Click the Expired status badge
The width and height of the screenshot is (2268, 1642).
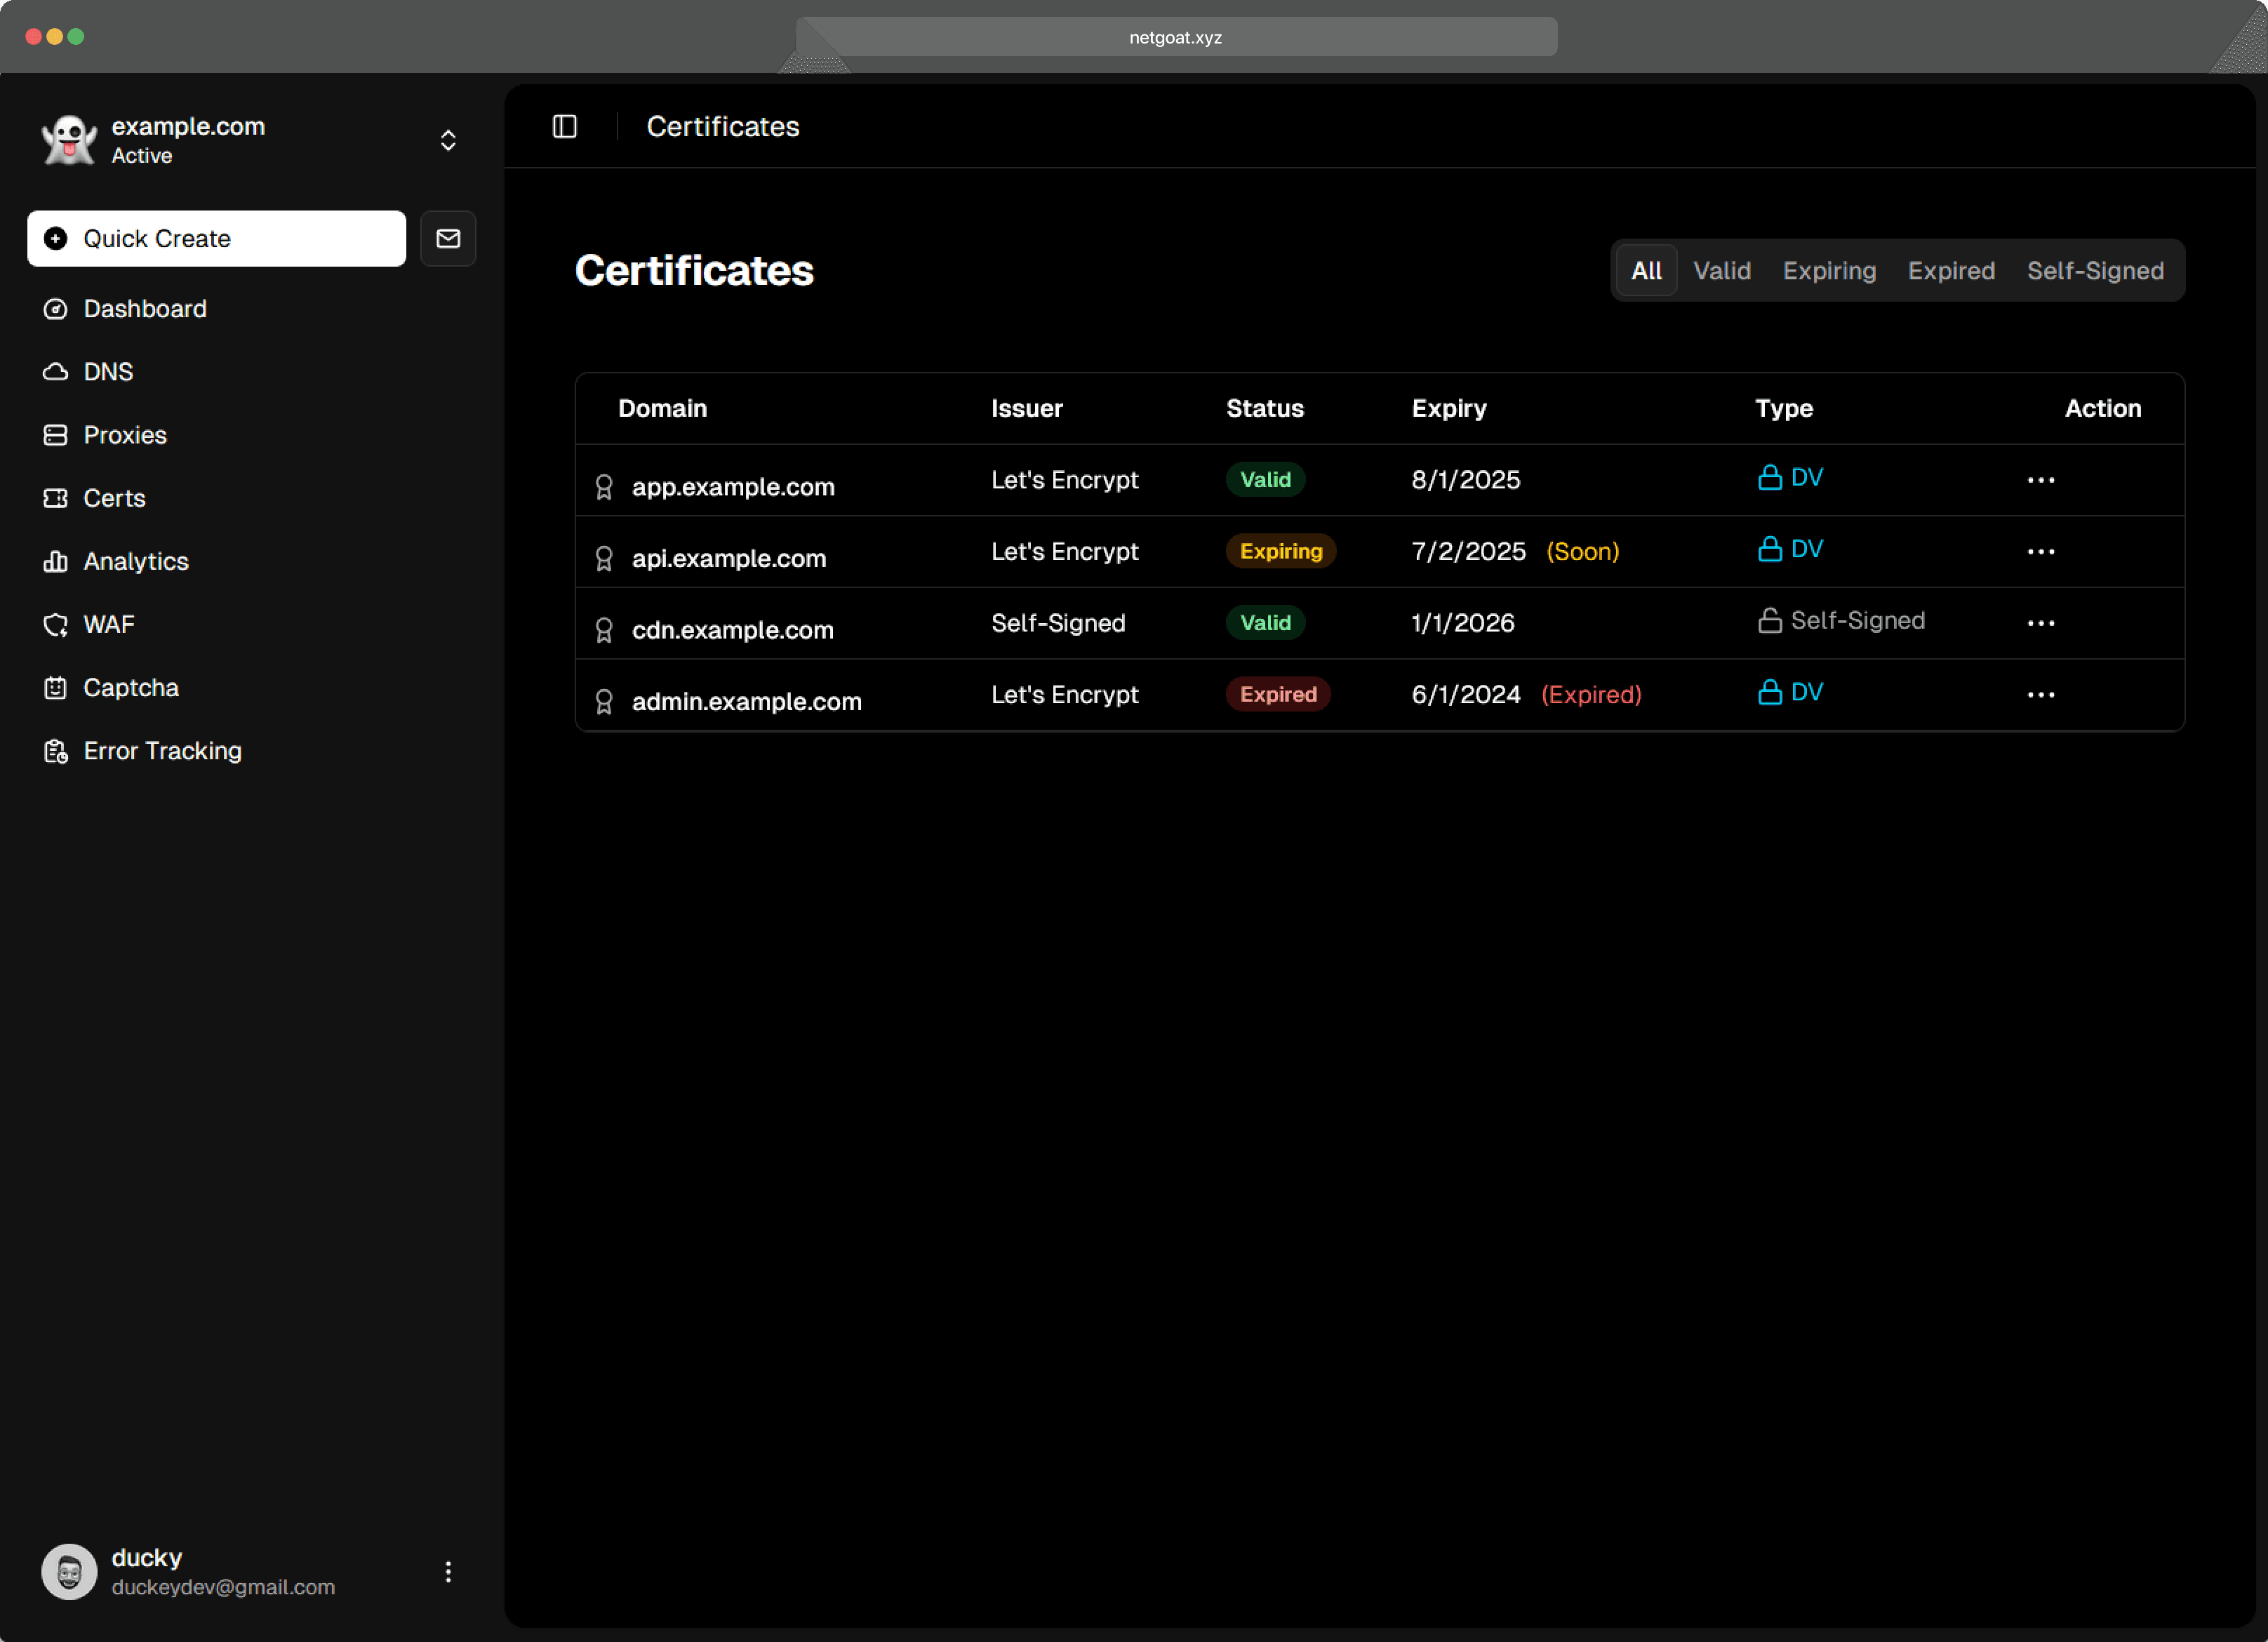coord(1278,694)
